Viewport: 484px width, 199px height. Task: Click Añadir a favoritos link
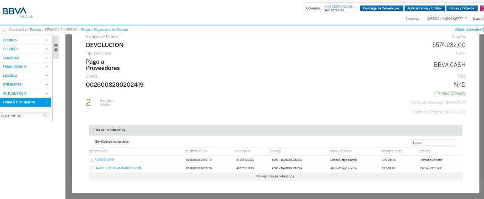468,30
